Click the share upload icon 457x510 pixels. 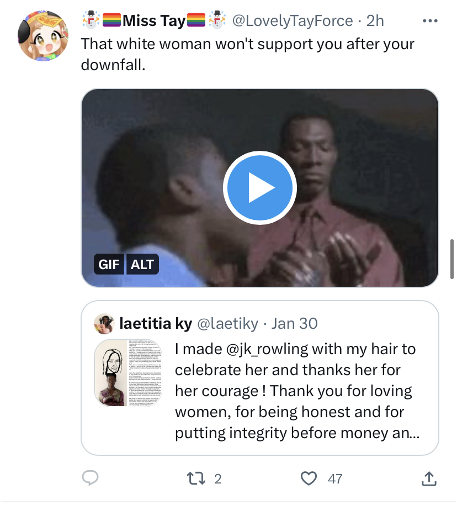pos(429,479)
